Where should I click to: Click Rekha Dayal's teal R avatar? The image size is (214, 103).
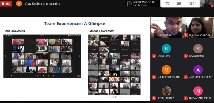point(166,49)
